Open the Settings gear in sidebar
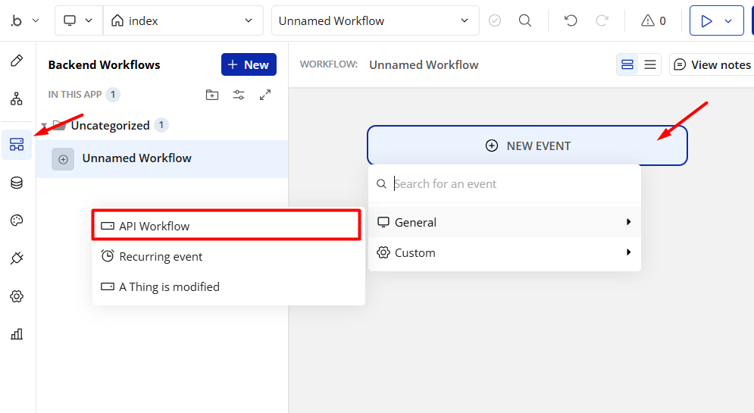 coord(17,296)
